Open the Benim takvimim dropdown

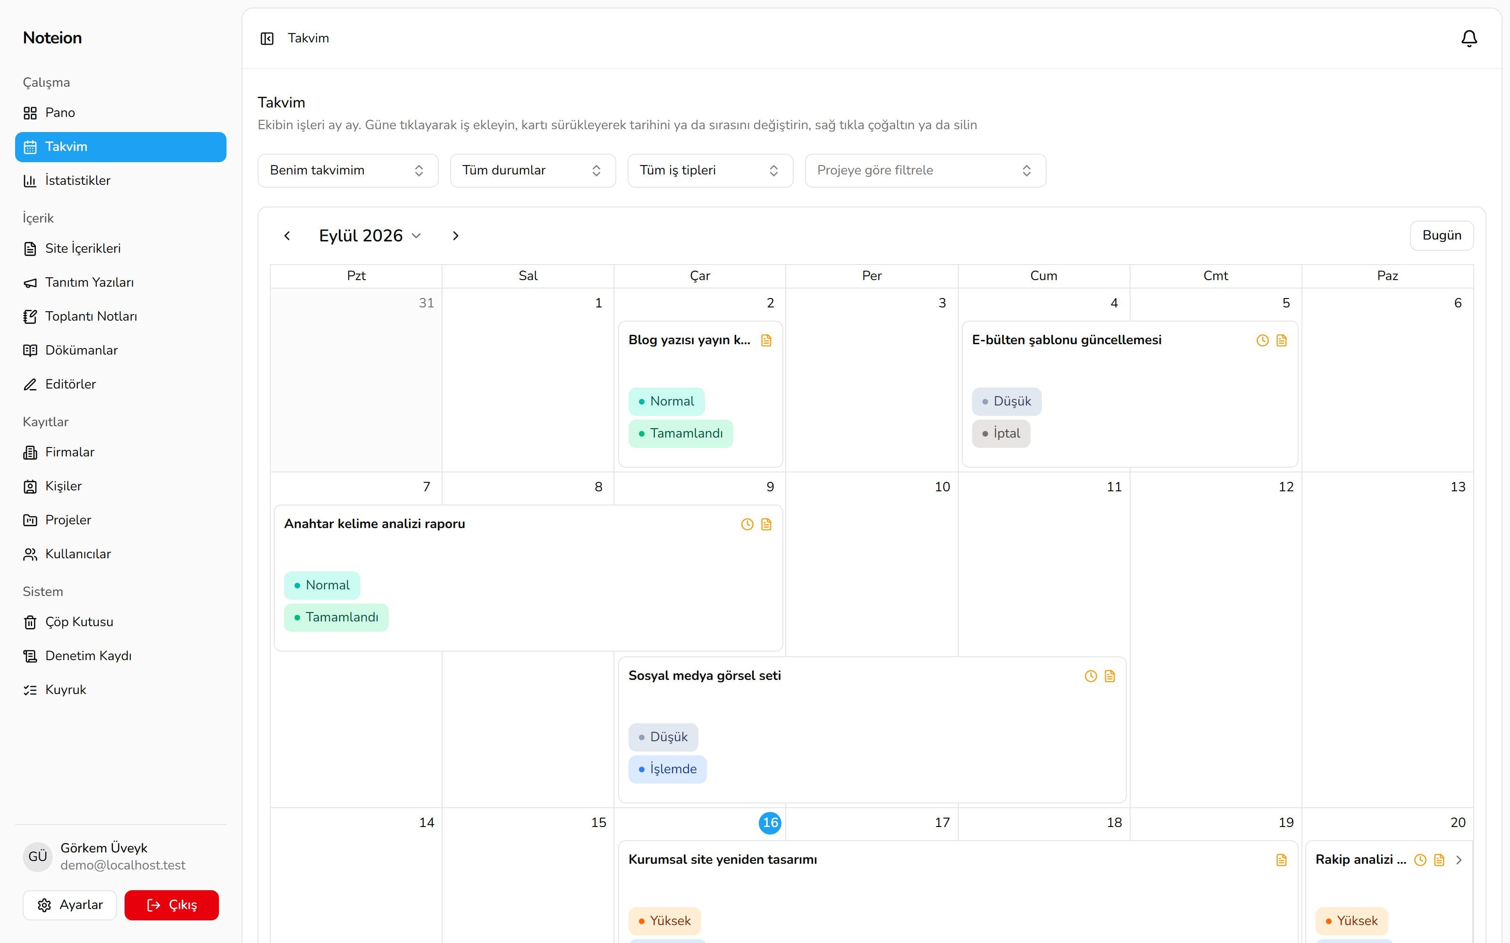pos(348,171)
